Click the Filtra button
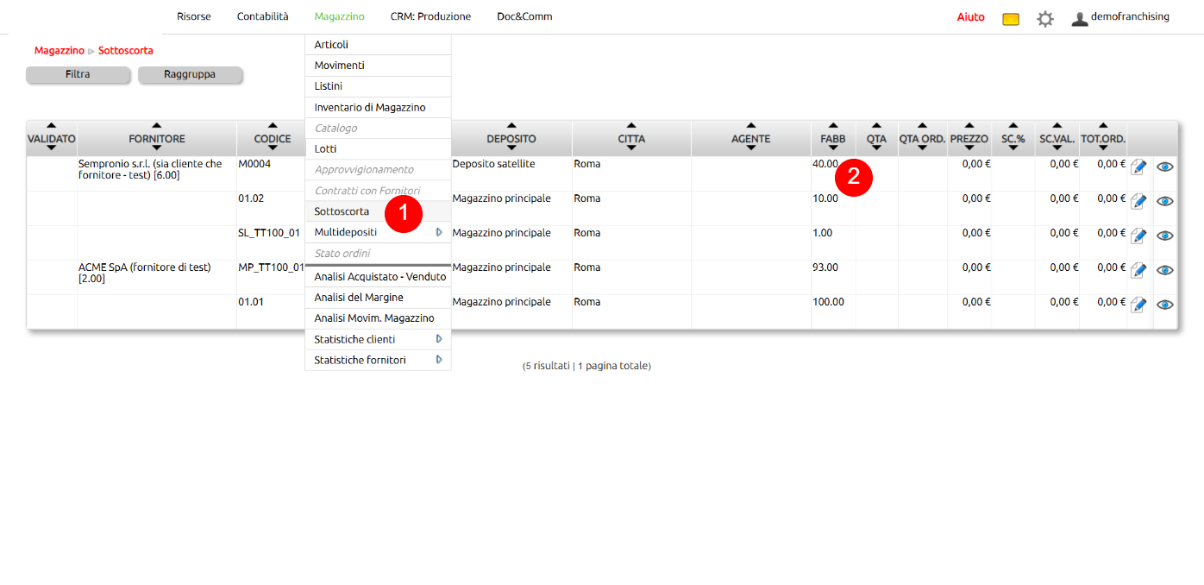 point(78,75)
